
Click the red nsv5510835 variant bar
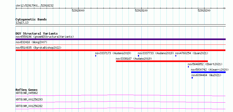click(120, 50)
